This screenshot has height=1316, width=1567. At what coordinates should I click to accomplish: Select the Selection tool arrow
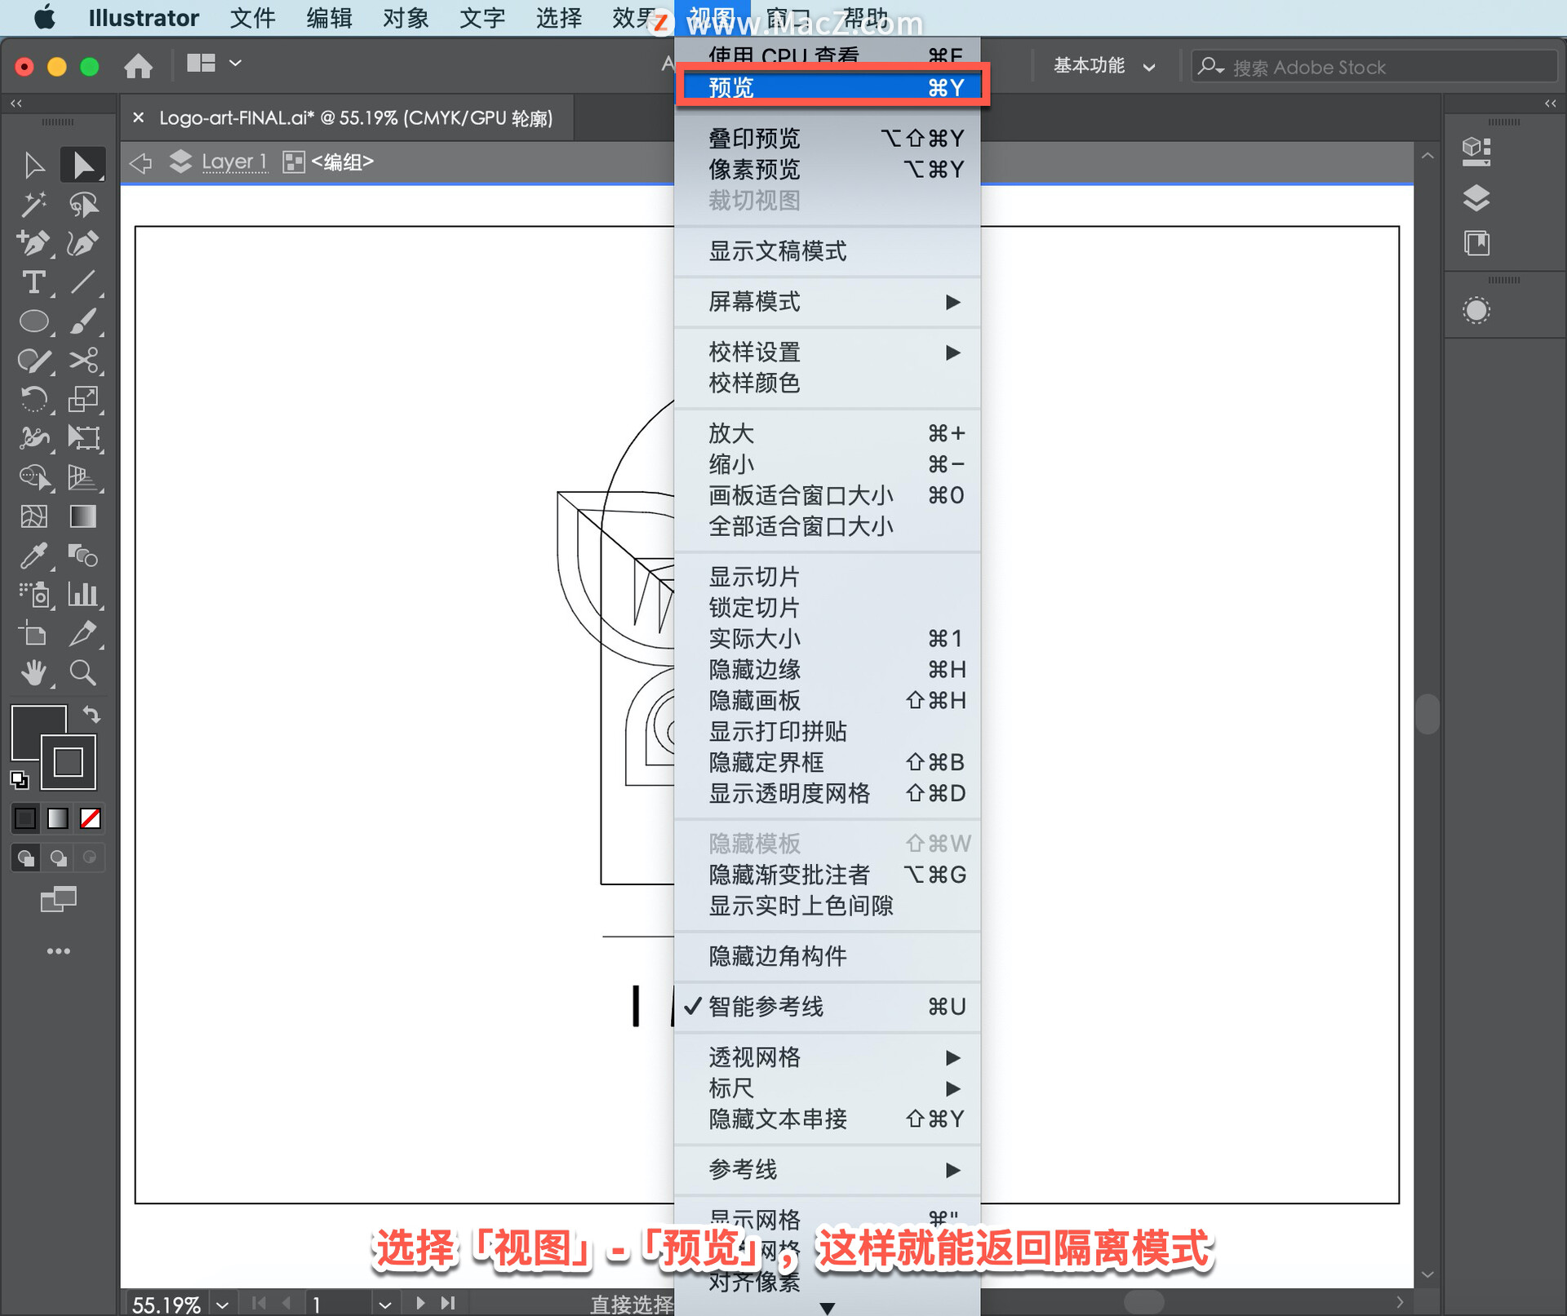[33, 165]
